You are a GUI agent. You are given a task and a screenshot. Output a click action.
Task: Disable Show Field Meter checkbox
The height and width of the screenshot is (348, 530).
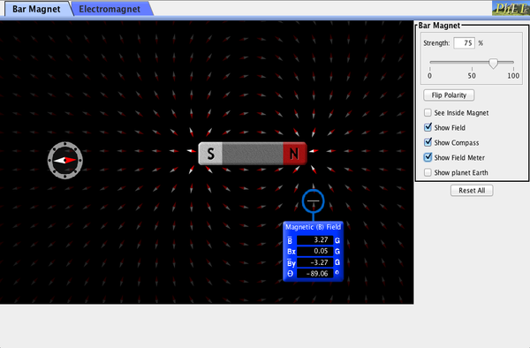click(428, 157)
